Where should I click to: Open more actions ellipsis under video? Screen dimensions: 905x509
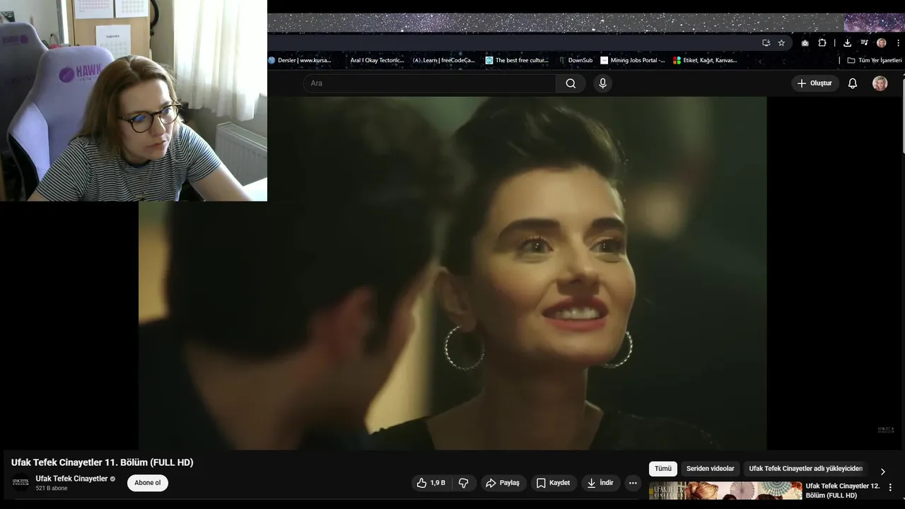coord(633,483)
